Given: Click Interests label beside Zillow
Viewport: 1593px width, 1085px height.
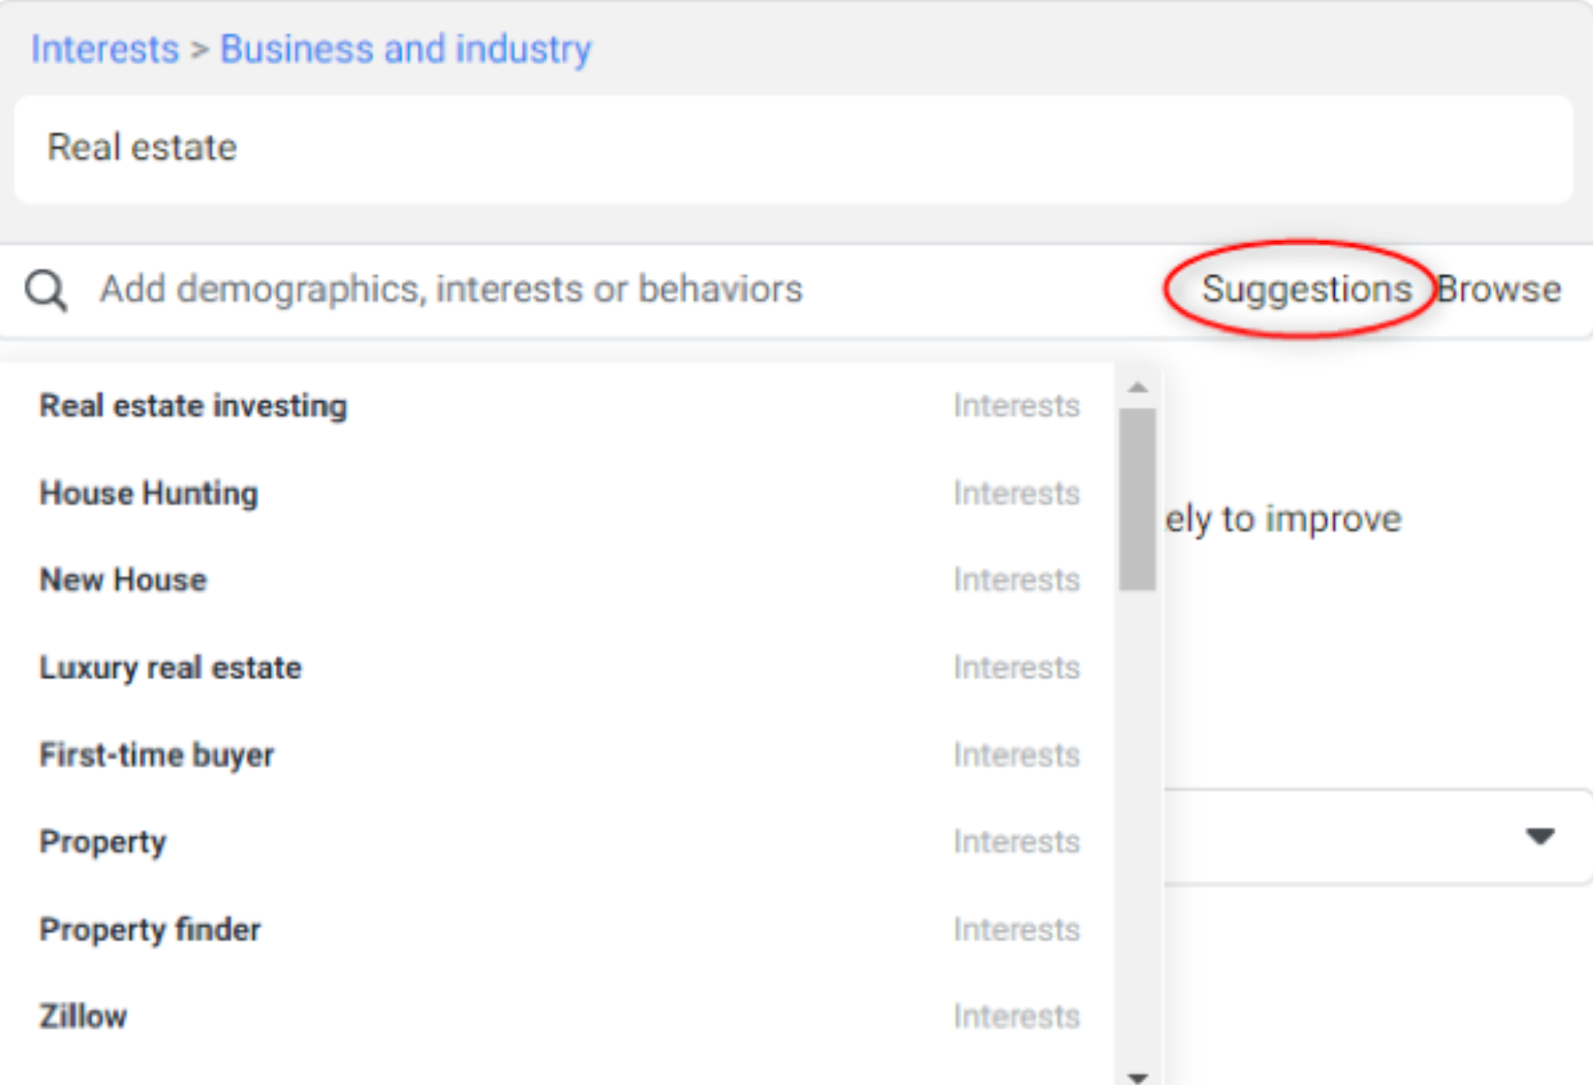Looking at the screenshot, I should click(x=1017, y=1016).
